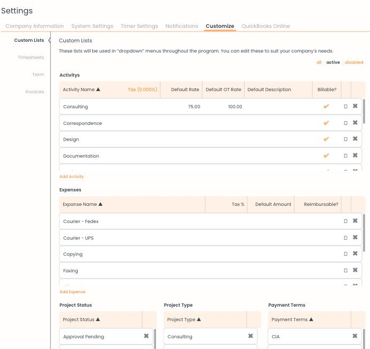Click the Consulting OT rate 100.00
The height and width of the screenshot is (349, 370).
[235, 107]
